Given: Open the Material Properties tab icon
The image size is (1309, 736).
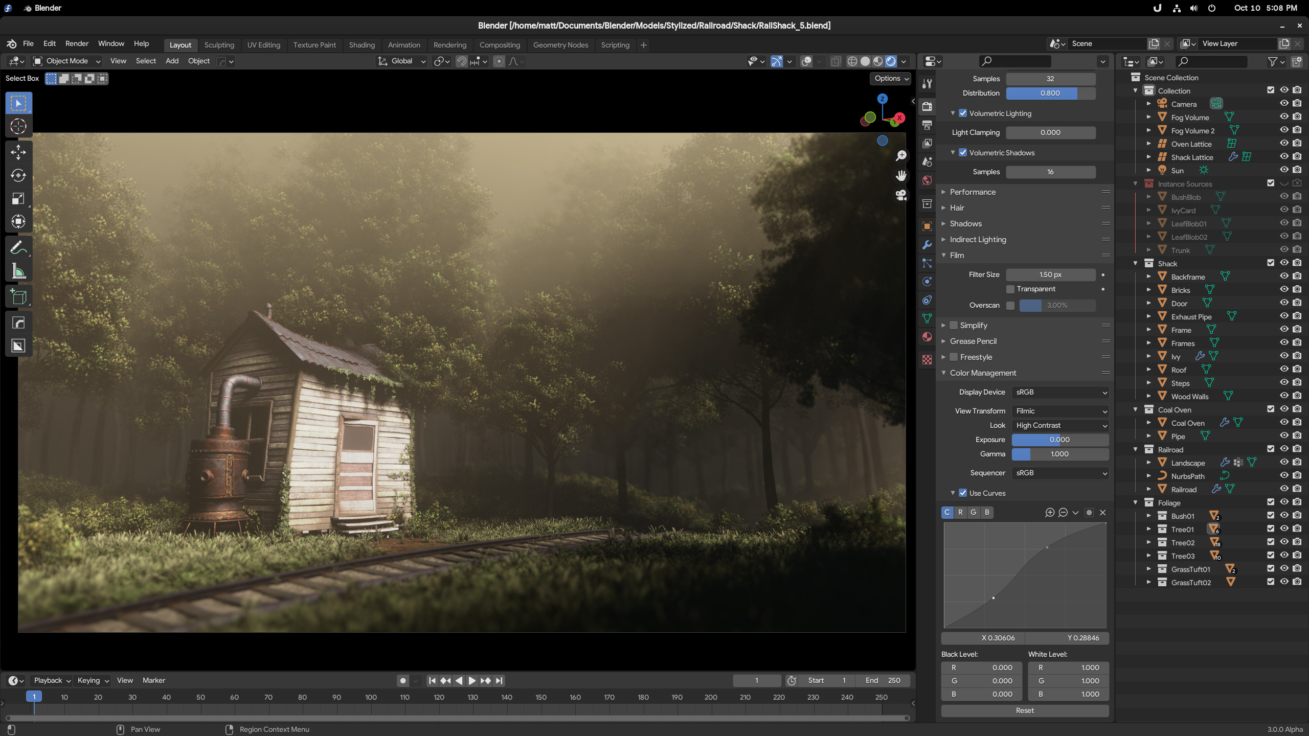Looking at the screenshot, I should 927,337.
